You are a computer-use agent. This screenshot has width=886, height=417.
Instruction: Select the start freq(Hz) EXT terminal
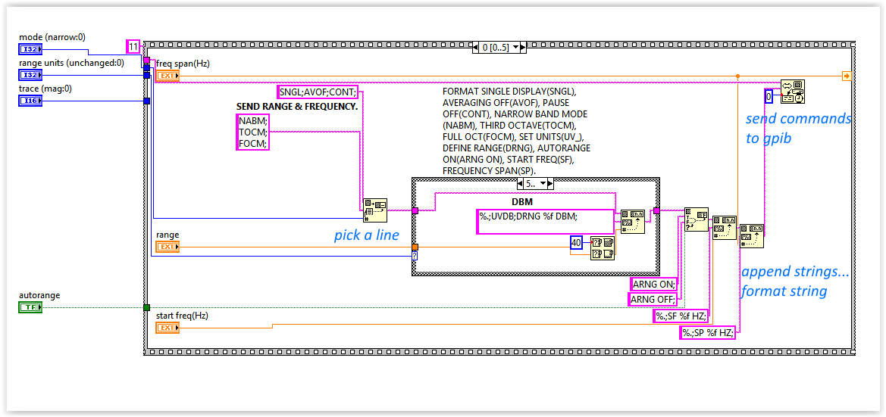(x=167, y=327)
